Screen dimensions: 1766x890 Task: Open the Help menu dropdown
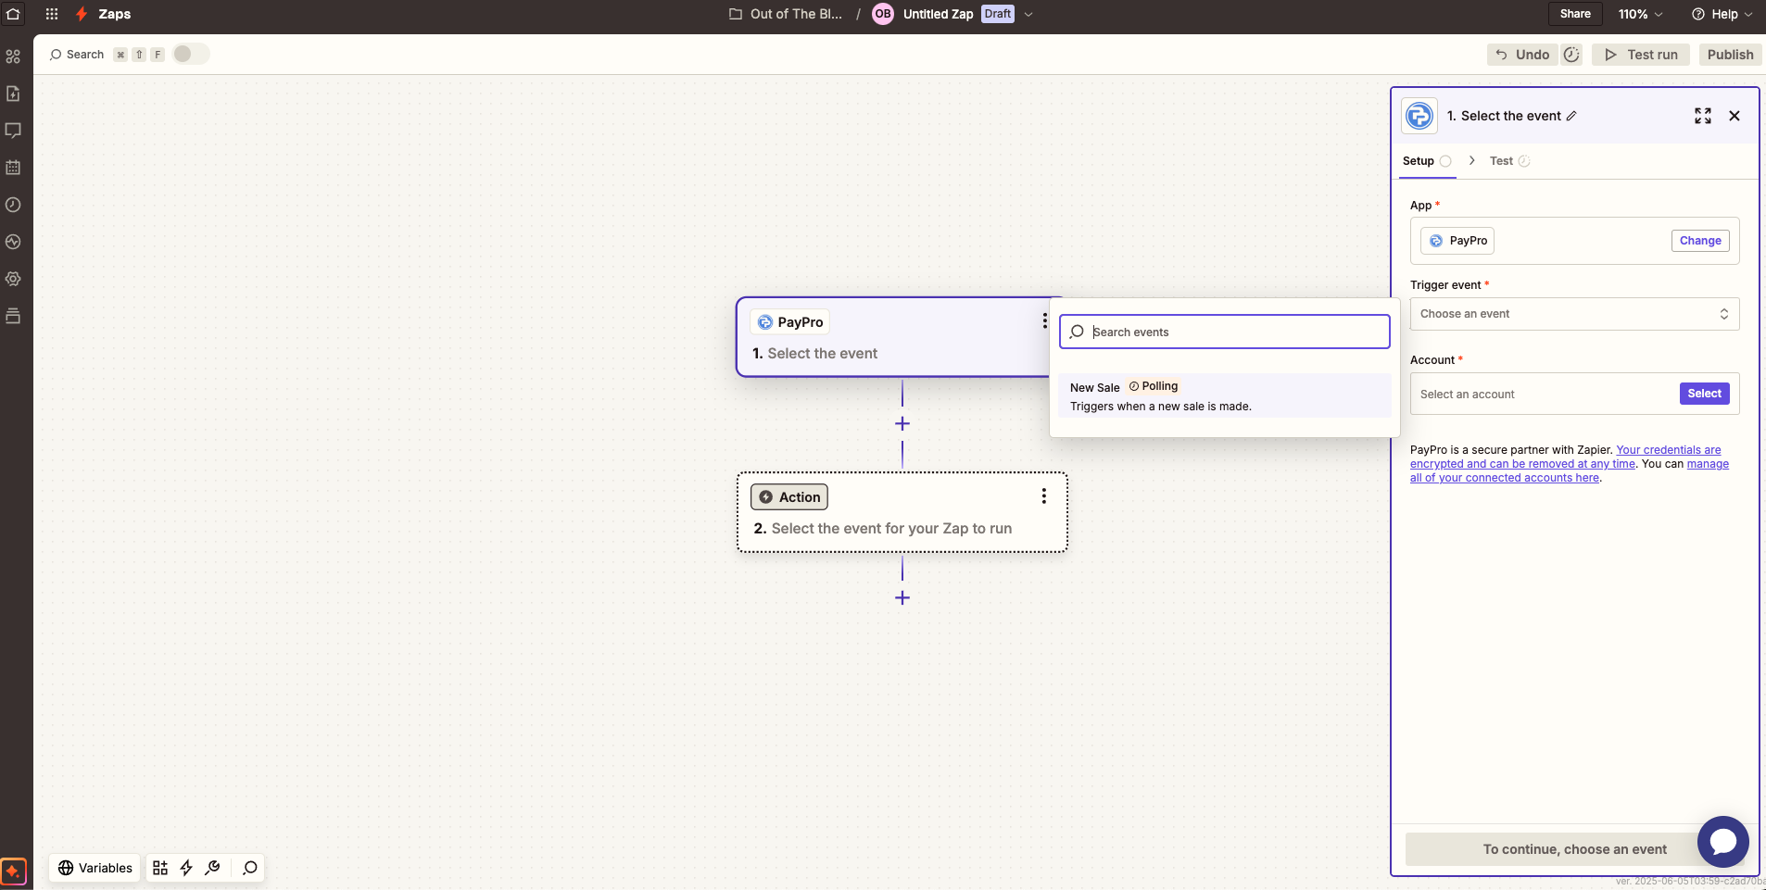(x=1722, y=14)
